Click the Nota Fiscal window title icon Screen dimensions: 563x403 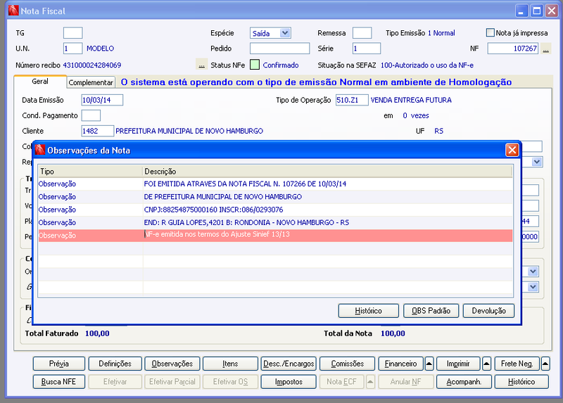coord(13,11)
